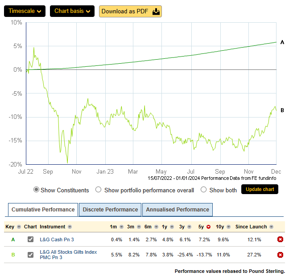Screen dimensions: 289x276
Task: Remove L&G All Stocks Gilts row red X
Action: tap(280, 255)
